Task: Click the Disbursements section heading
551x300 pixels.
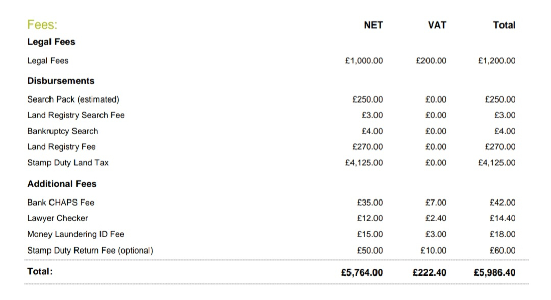Action: pyautogui.click(x=61, y=81)
